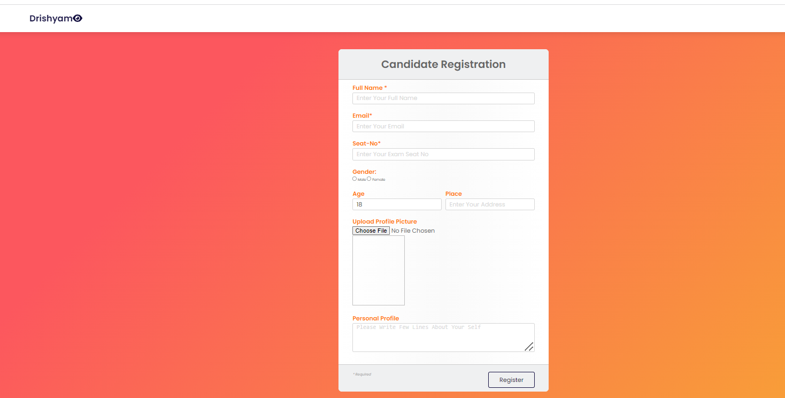
Task: Select the Male gender radio button
Action: (x=355, y=179)
